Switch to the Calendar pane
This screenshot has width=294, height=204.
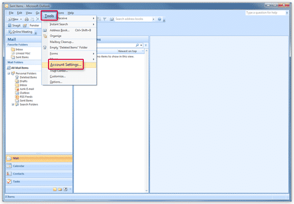(20, 166)
